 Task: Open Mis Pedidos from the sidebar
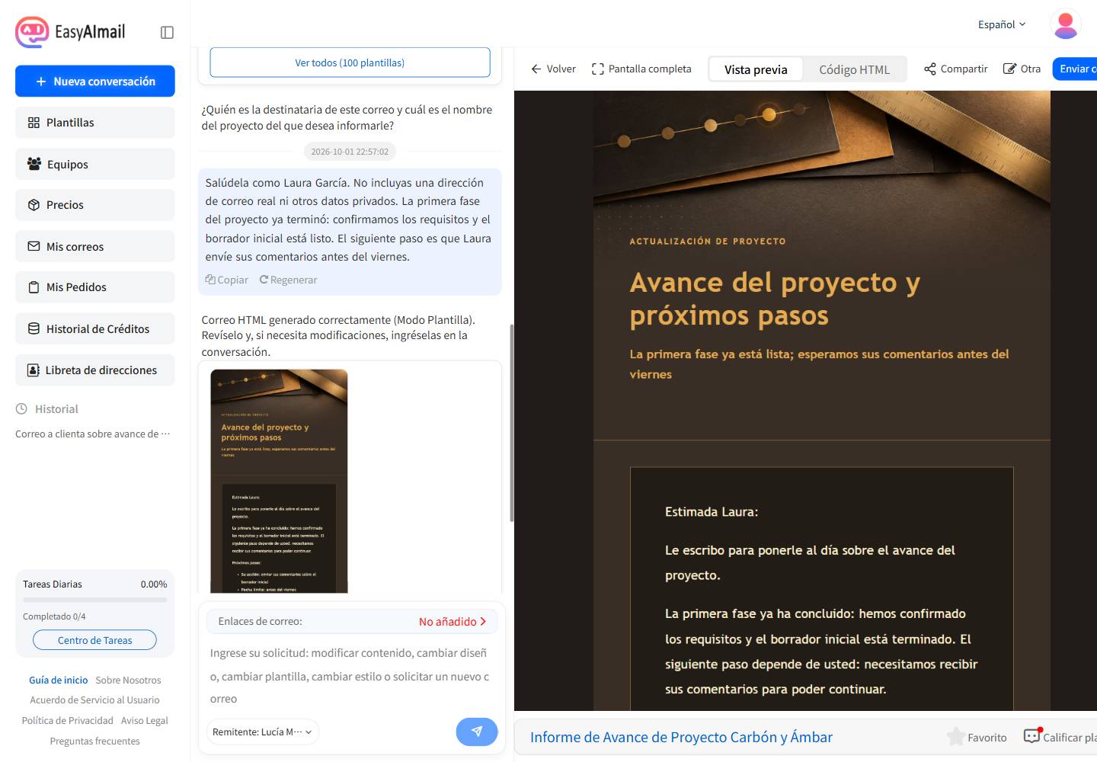[x=95, y=287]
